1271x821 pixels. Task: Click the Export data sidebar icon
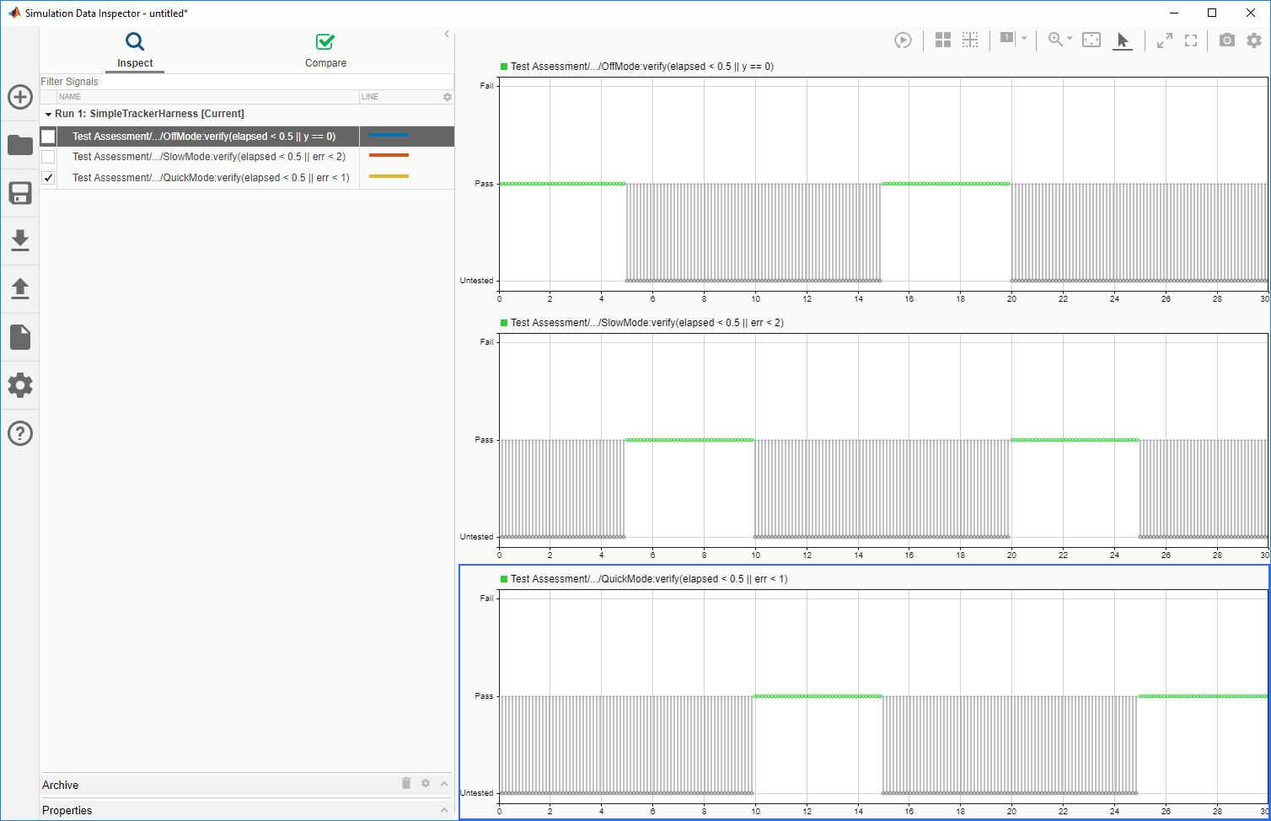[20, 288]
